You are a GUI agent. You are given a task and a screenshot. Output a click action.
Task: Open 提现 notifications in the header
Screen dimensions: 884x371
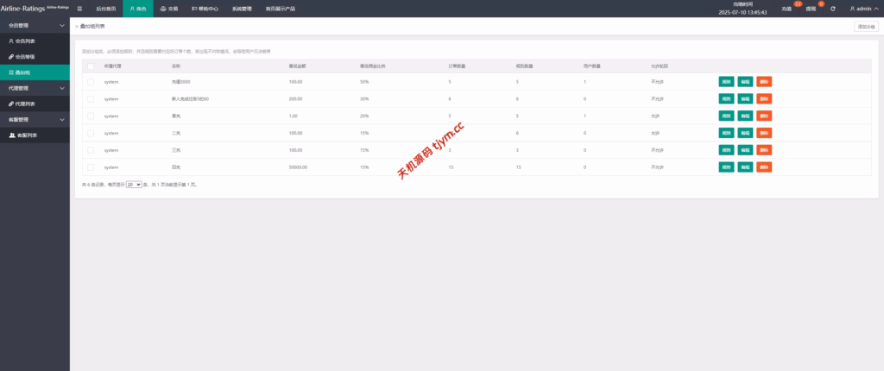[x=810, y=9]
